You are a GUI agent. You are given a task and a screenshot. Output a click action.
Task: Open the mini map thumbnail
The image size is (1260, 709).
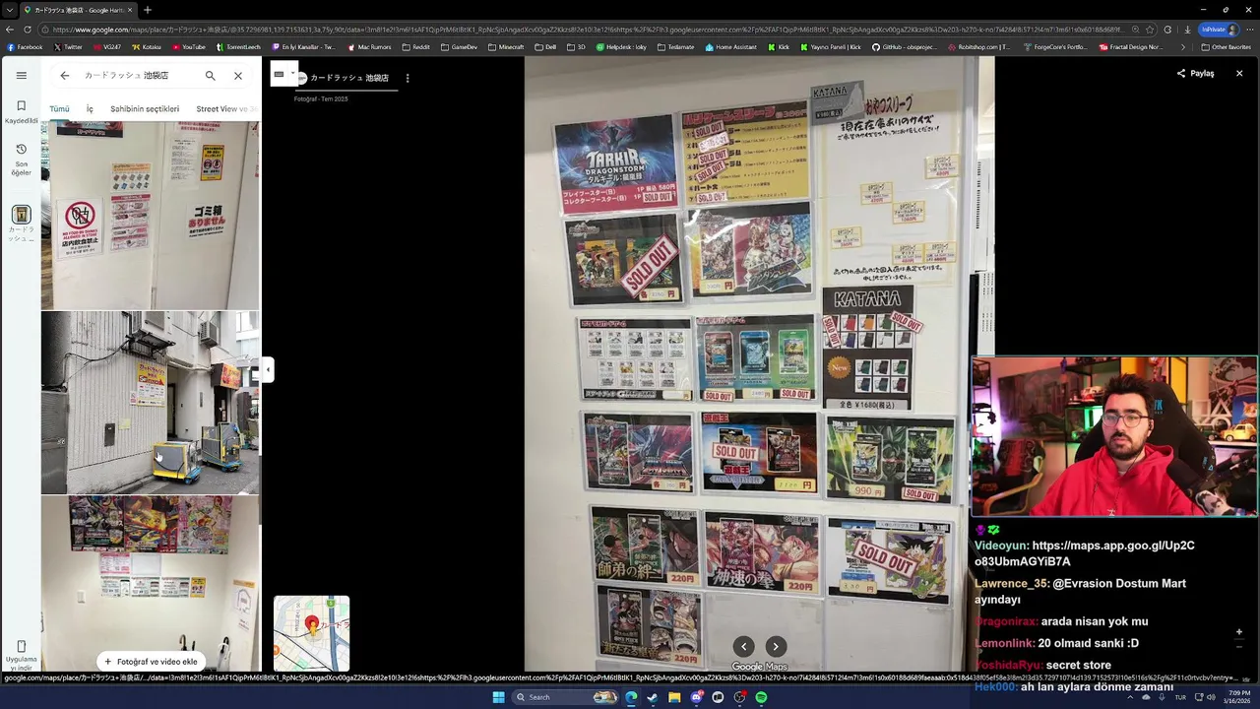pos(311,633)
